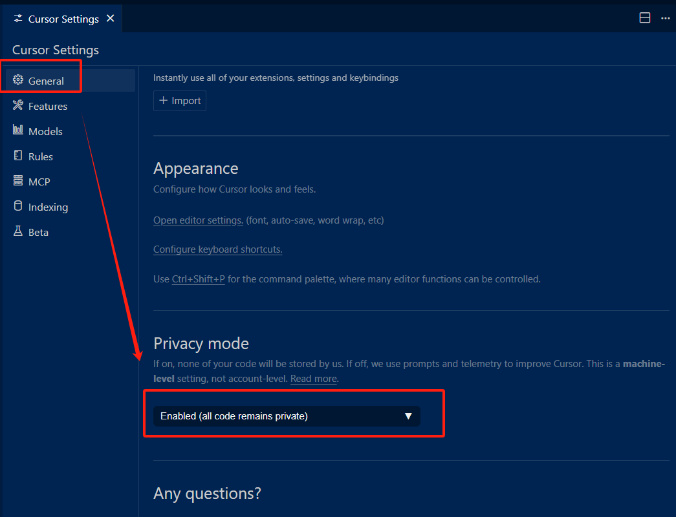Screen dimensions: 676x517
Task: Close the Cursor Settings tab
Action: (111, 18)
